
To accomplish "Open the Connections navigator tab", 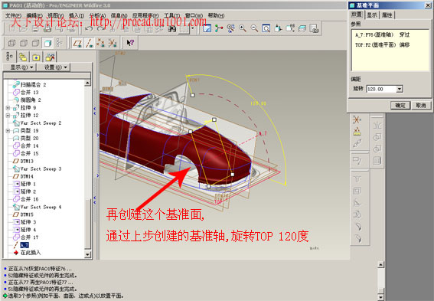I will pos(50,57).
